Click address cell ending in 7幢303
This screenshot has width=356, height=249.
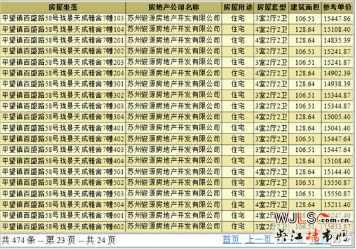63,106
